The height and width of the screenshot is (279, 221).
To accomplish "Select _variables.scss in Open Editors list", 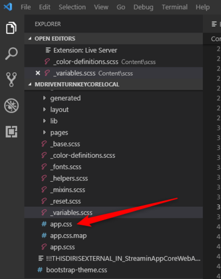I will click(114, 73).
